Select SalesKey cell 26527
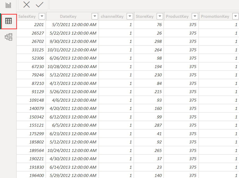The height and width of the screenshot is (178, 239). (x=31, y=33)
